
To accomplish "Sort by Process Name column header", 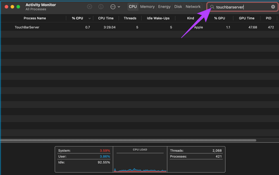I will (35, 19).
